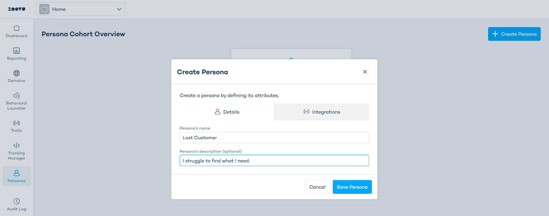The height and width of the screenshot is (216, 549).
Task: Click the Save Persona button
Action: 352,187
